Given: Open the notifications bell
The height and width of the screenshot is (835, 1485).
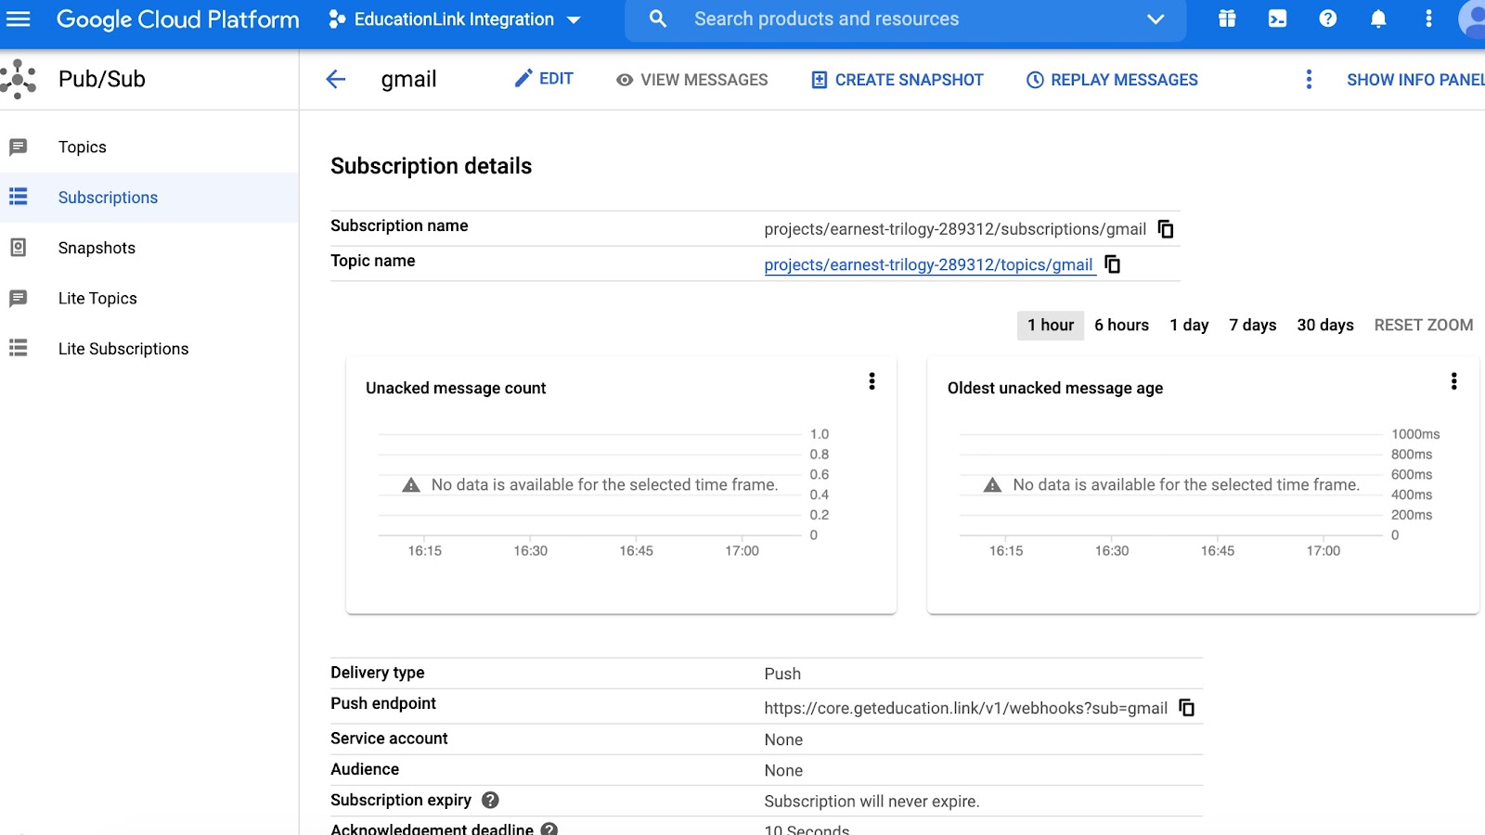Looking at the screenshot, I should (1378, 19).
